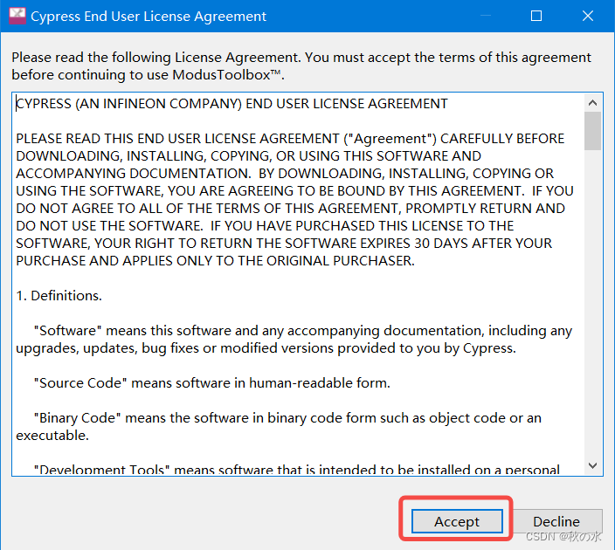Click the scrollbar track below the thumb
The width and height of the screenshot is (615, 550).
pyautogui.click(x=592, y=303)
